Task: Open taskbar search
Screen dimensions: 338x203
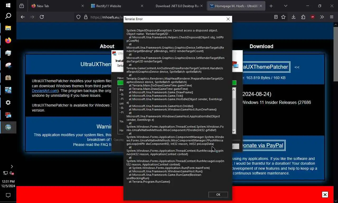Action: click(x=8, y=16)
